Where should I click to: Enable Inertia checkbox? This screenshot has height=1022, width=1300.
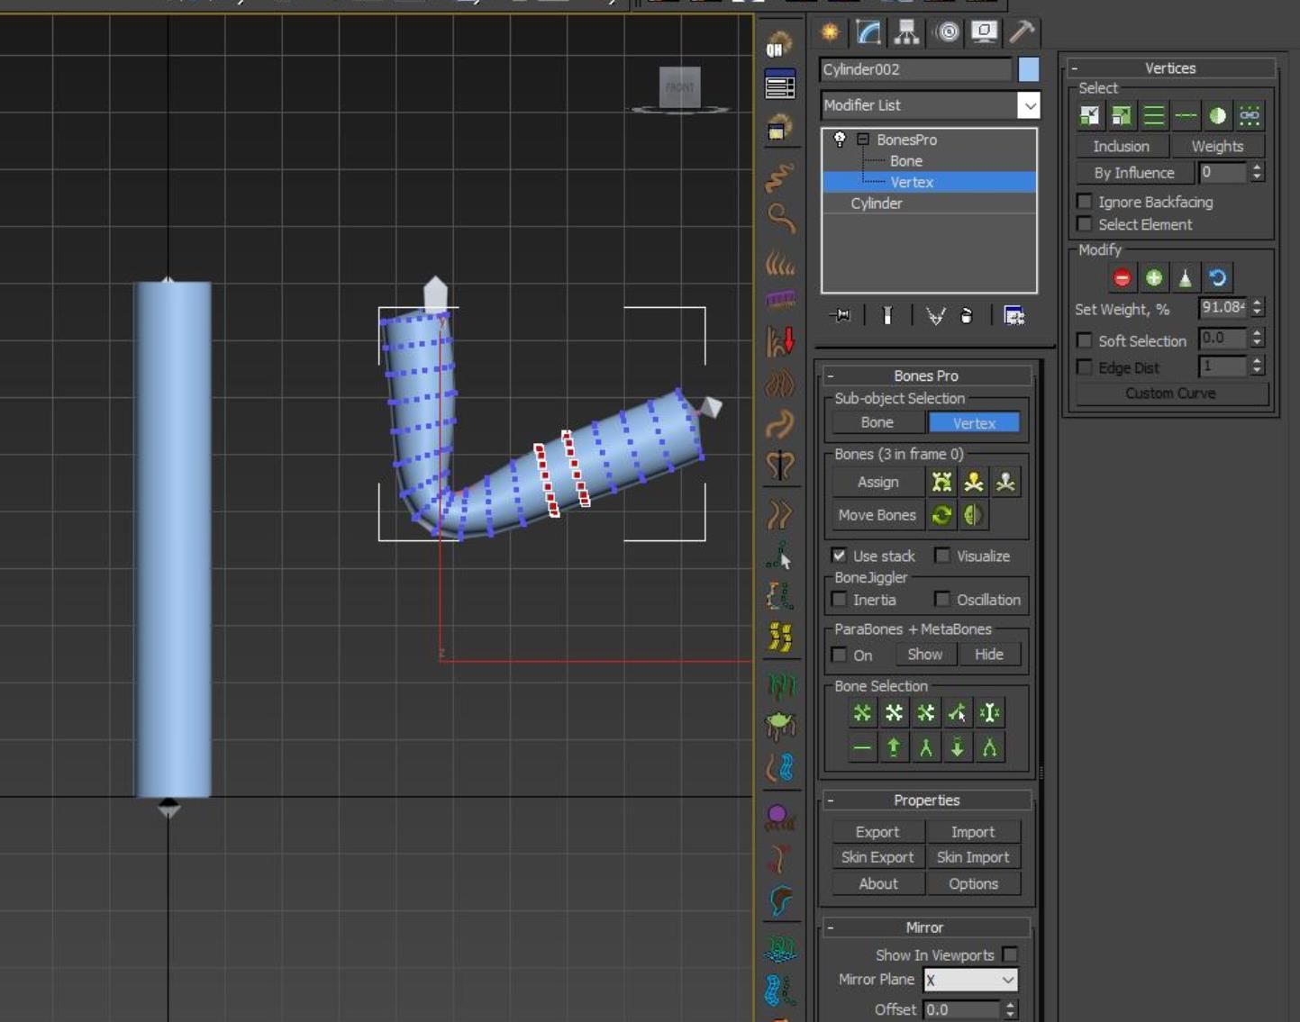coord(840,600)
